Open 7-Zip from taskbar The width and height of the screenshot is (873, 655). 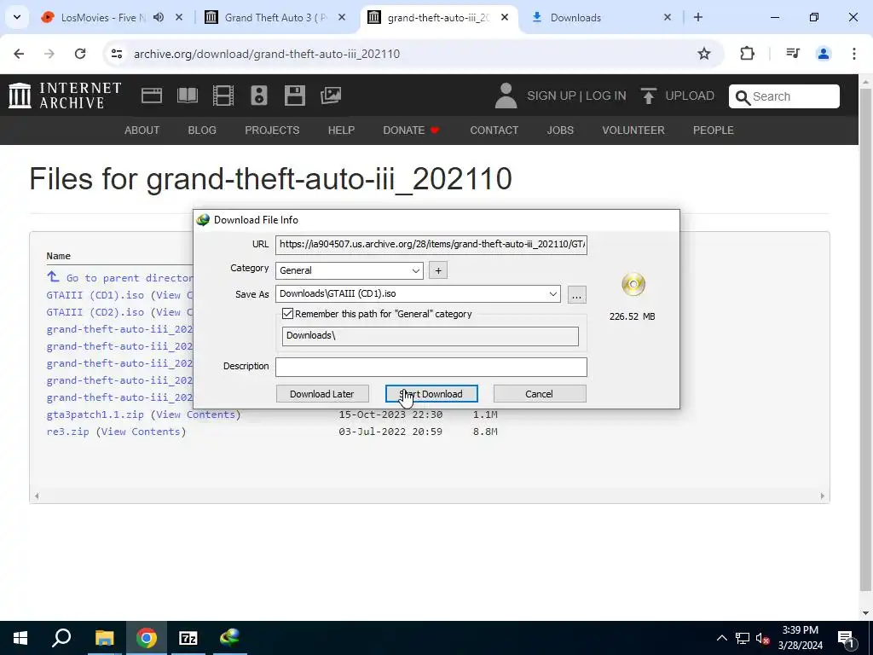point(188,638)
